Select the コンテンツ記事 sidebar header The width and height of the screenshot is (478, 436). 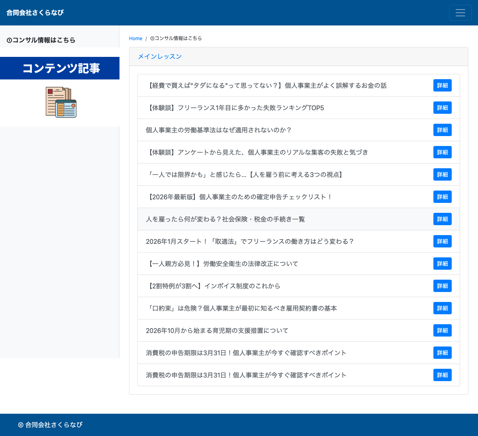tap(60, 68)
